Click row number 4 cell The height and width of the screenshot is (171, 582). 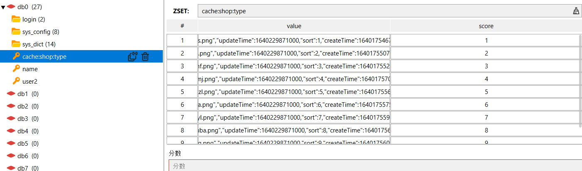click(x=182, y=79)
